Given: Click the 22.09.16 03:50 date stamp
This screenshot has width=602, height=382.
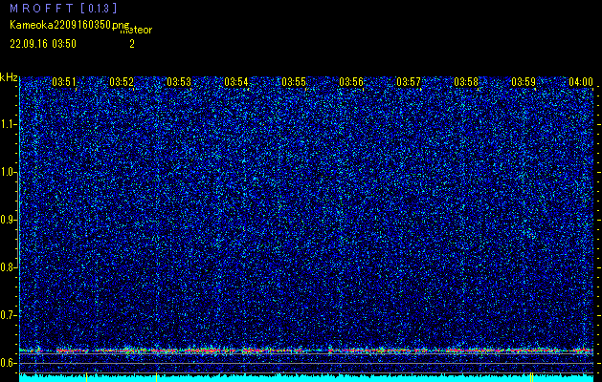Looking at the screenshot, I should click(43, 44).
